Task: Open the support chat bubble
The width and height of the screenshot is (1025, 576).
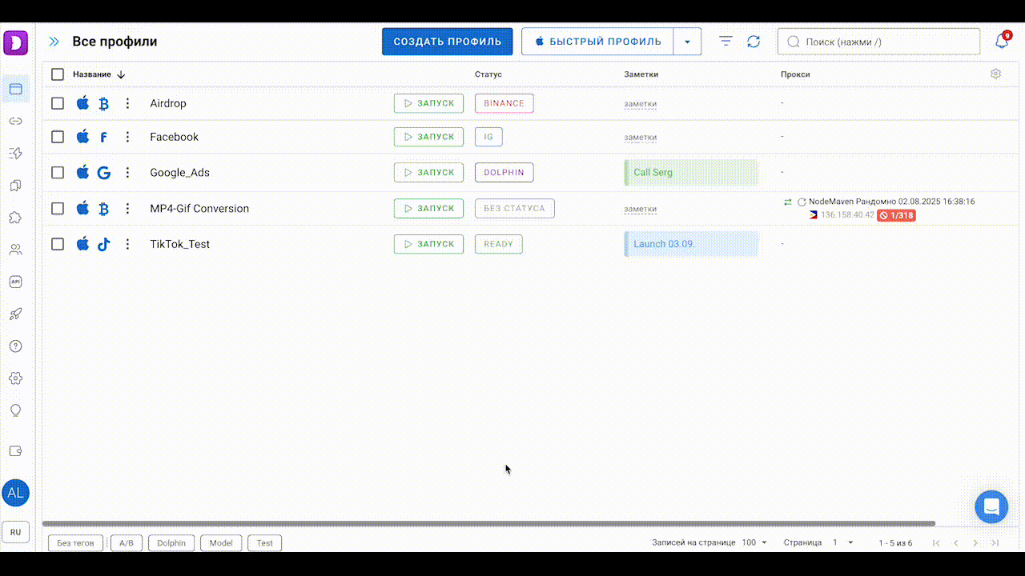Action: tap(991, 507)
